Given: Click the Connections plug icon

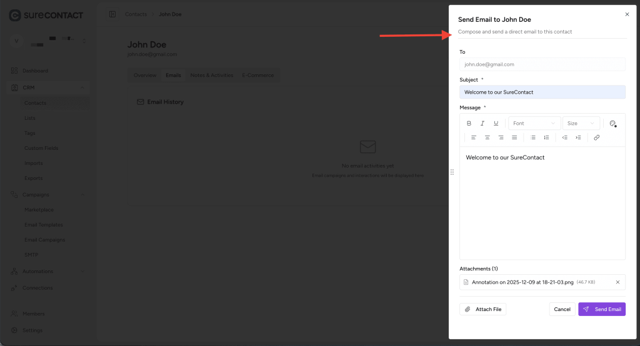Looking at the screenshot, I should click(x=14, y=288).
